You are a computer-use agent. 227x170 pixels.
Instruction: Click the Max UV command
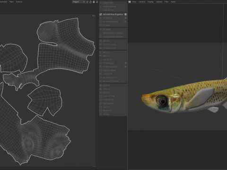point(113,41)
